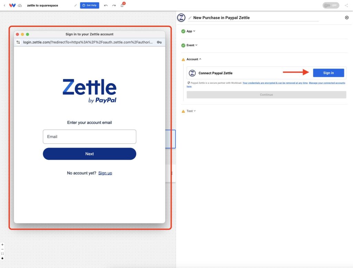Open the notifications bell

(x=122, y=5)
